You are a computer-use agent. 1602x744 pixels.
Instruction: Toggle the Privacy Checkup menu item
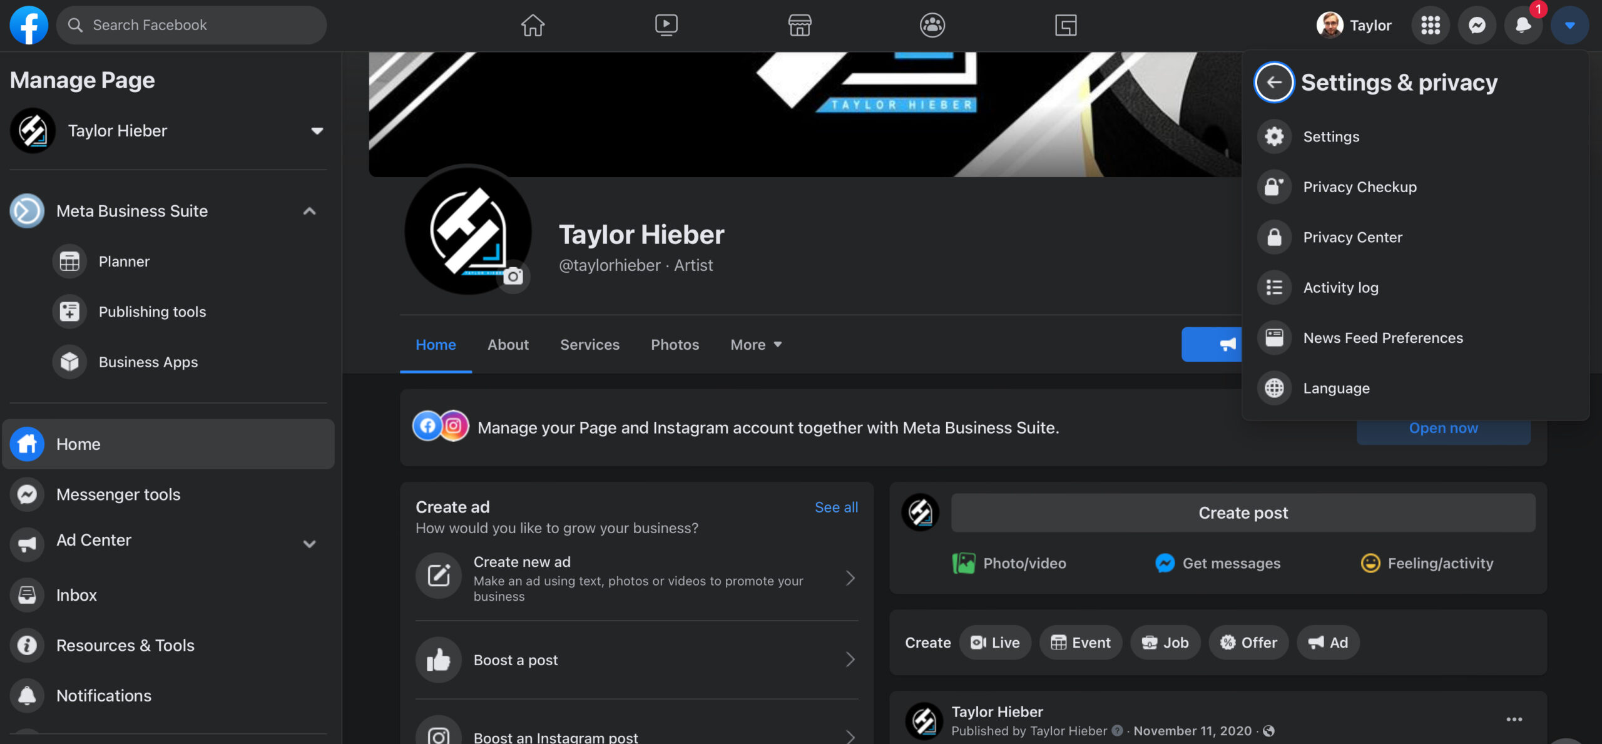[x=1360, y=186]
